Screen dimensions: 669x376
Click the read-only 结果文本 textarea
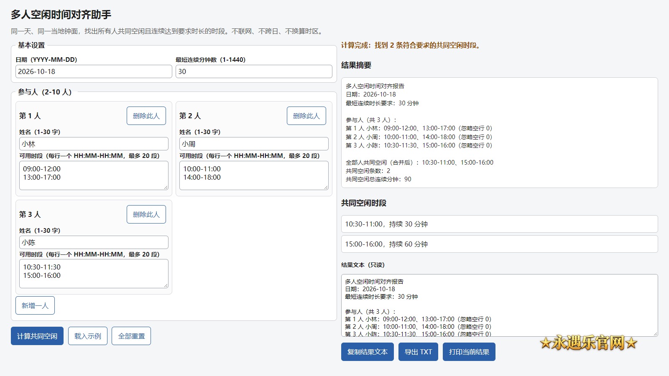coord(500,305)
